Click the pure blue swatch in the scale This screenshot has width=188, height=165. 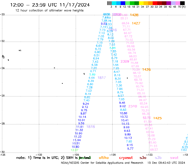point(123,3)
